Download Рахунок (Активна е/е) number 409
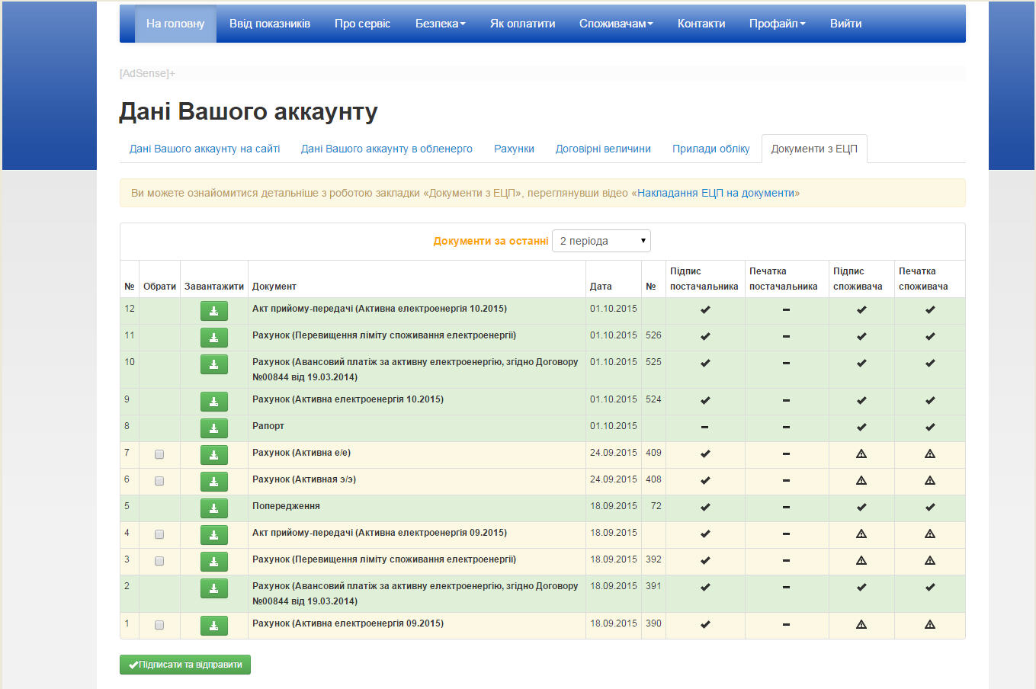The height and width of the screenshot is (689, 1036). [x=214, y=455]
